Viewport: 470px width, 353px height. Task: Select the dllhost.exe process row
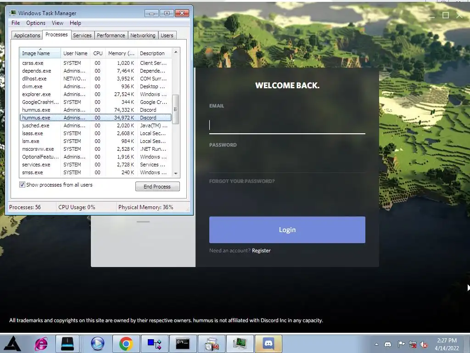click(x=95, y=79)
